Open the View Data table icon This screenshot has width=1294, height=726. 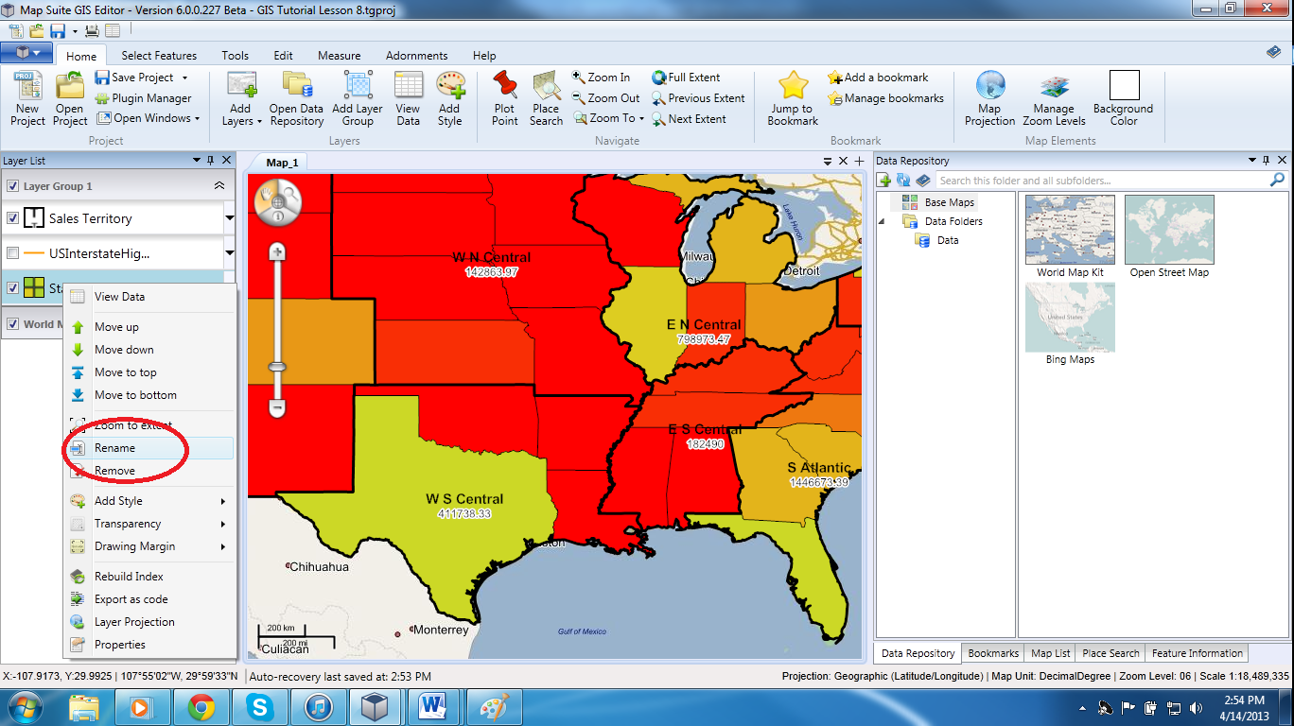click(408, 98)
